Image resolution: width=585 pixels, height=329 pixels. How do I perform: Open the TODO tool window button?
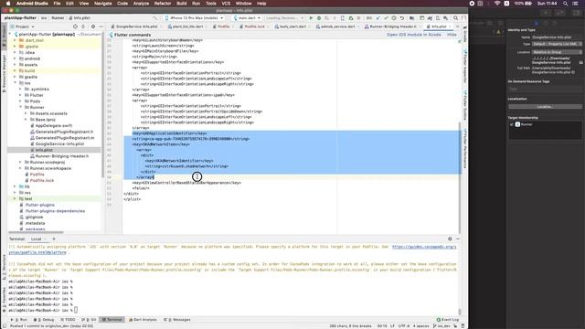click(68, 320)
